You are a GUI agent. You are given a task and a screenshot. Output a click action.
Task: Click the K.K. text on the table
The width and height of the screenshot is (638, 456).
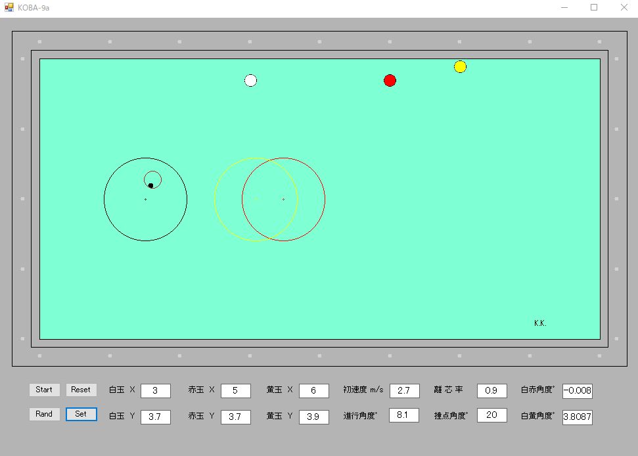click(540, 323)
